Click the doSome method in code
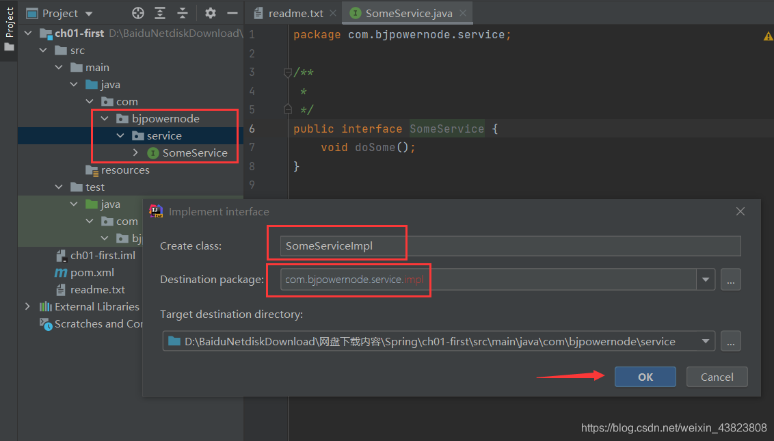The image size is (774, 441). (x=375, y=147)
